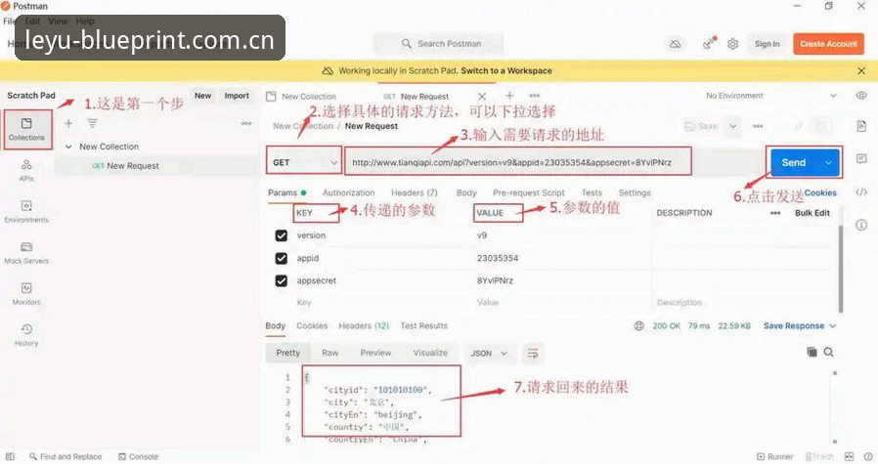878x464 pixels.
Task: Open the collections panel three-dot options
Action: point(245,123)
